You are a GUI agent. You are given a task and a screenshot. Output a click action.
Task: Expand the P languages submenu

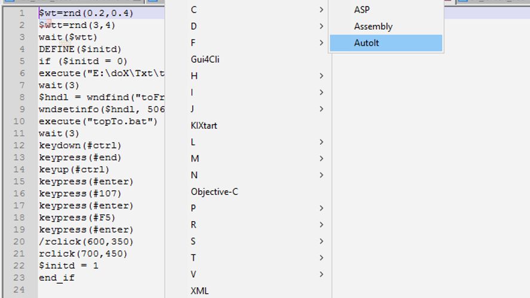[x=322, y=208]
